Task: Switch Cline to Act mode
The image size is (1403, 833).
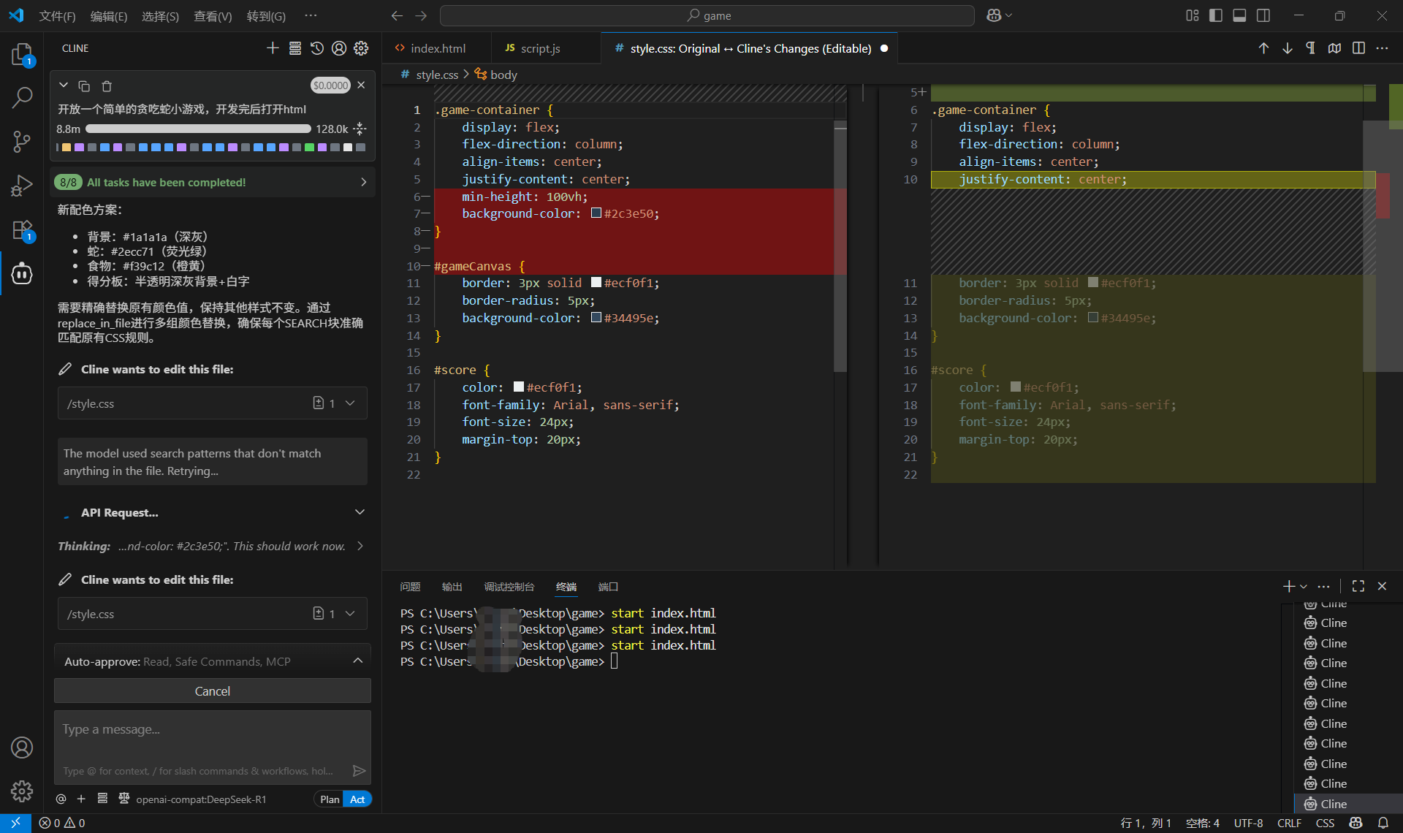Action: (x=357, y=799)
